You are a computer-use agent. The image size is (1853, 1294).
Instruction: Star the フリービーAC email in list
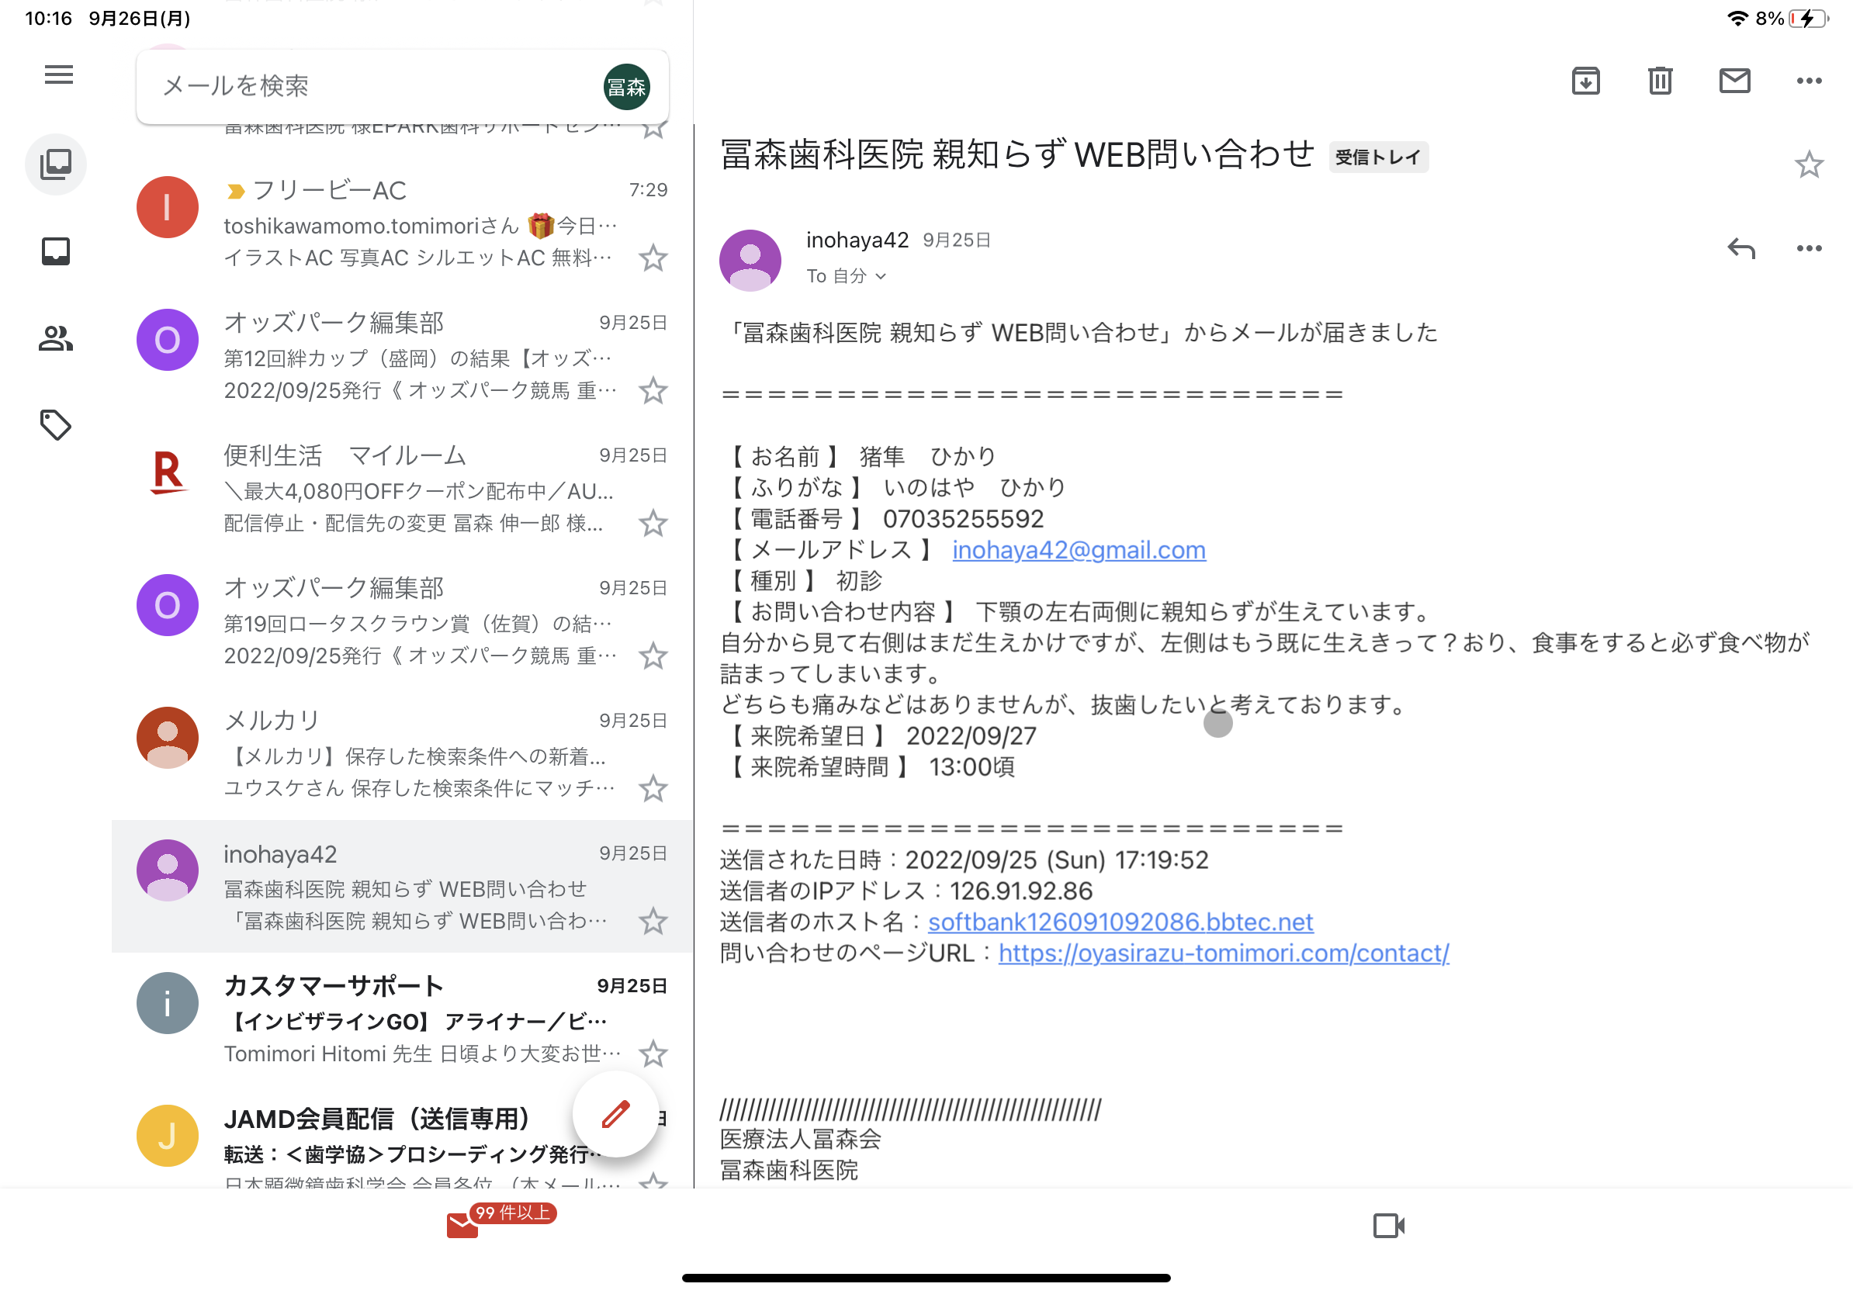tap(653, 258)
